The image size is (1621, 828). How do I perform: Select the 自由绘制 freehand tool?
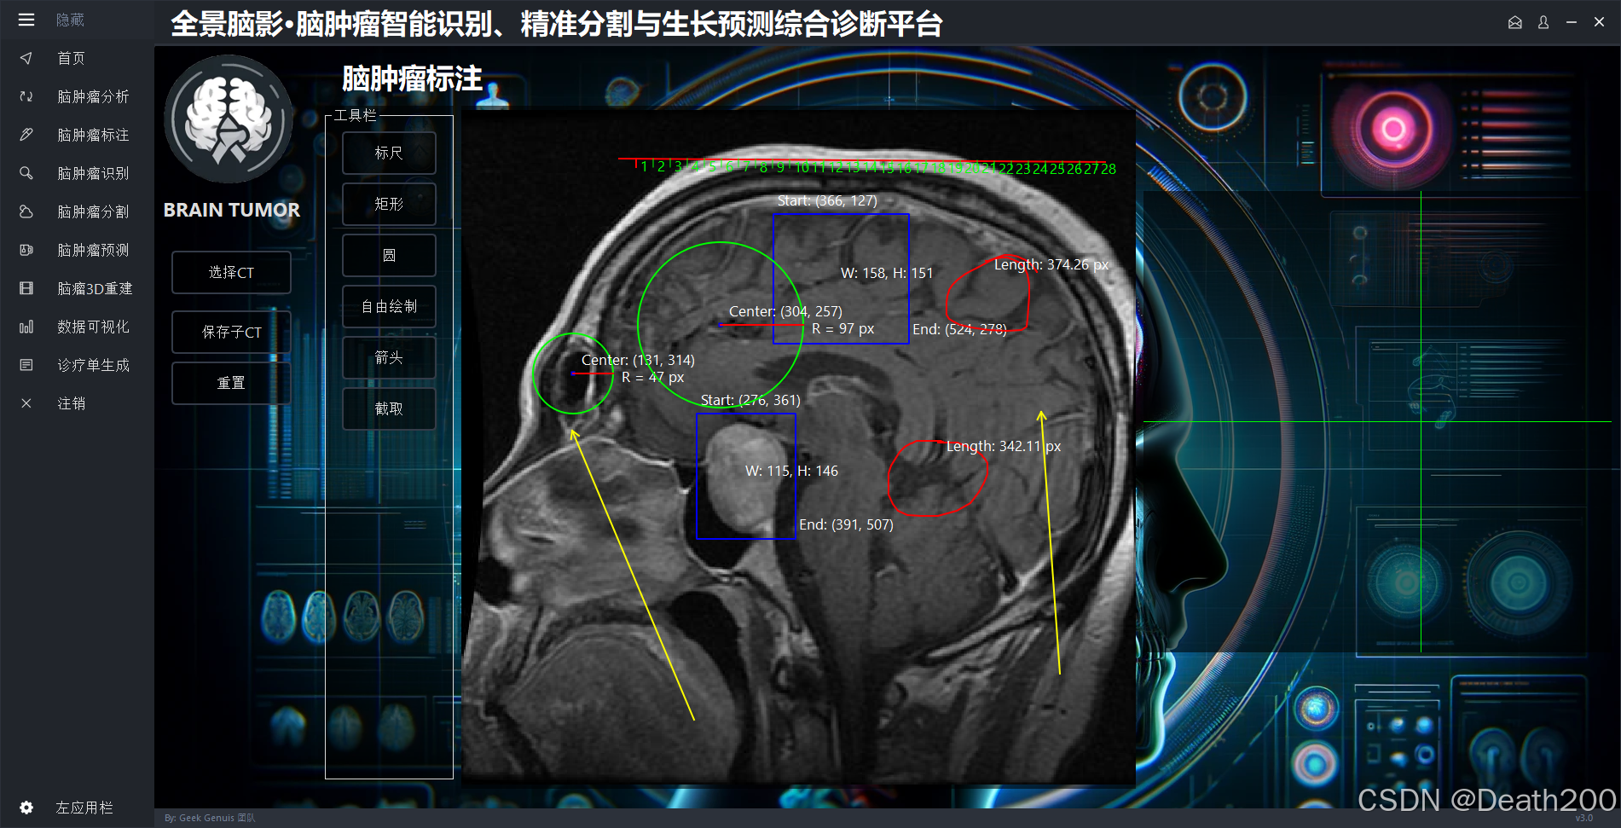pos(389,306)
